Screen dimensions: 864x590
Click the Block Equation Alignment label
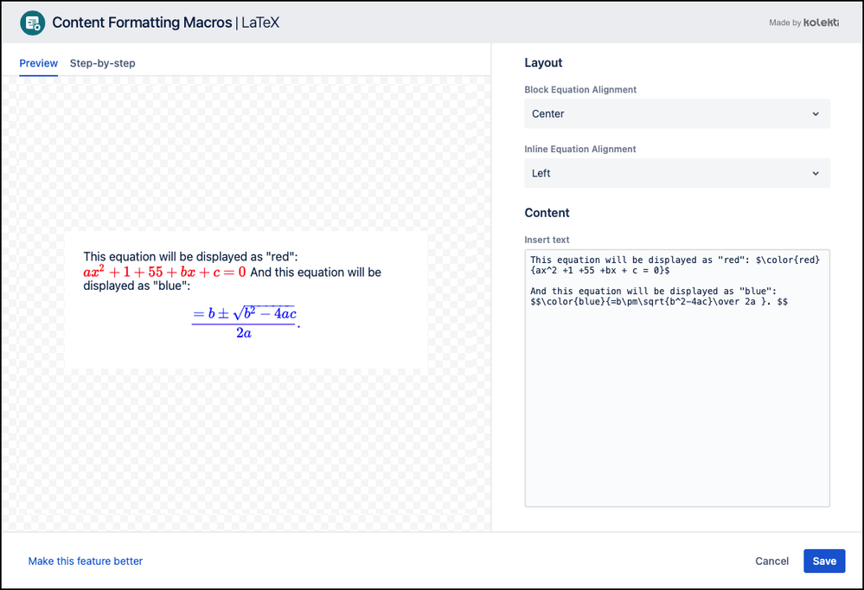[x=581, y=89]
